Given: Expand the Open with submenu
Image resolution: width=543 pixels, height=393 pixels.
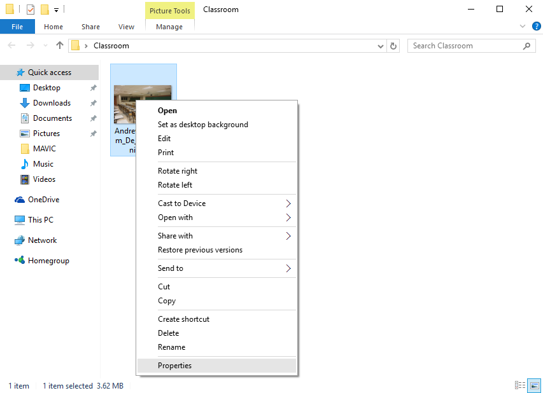Looking at the screenshot, I should 288,217.
